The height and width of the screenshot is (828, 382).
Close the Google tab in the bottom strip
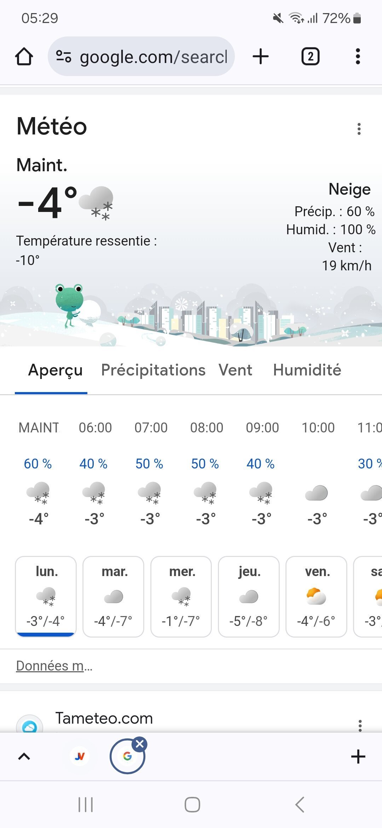click(140, 744)
